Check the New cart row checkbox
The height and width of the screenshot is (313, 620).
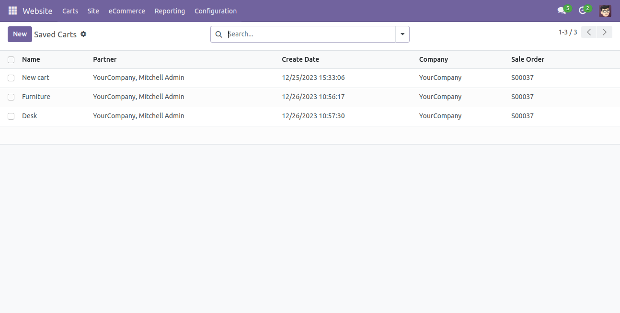(x=11, y=78)
